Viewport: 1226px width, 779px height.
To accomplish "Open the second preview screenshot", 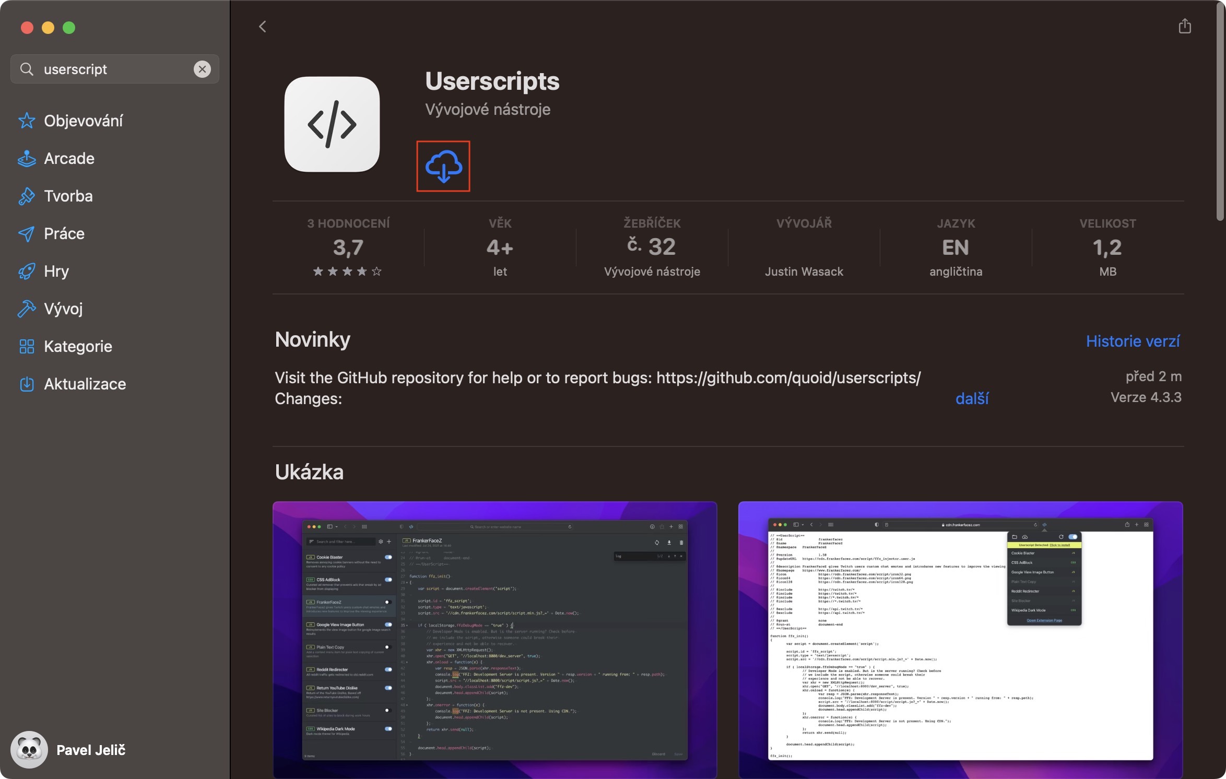I will [960, 640].
